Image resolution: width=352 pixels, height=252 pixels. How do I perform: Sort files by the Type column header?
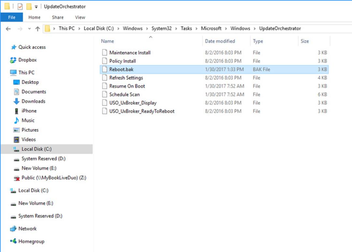(258, 41)
